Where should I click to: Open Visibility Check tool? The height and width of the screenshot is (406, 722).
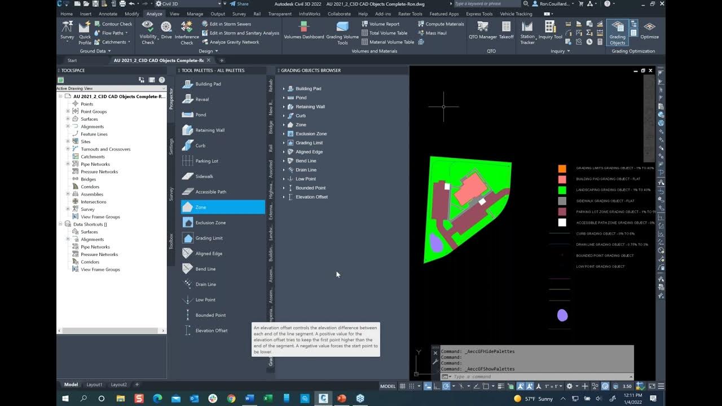(148, 33)
